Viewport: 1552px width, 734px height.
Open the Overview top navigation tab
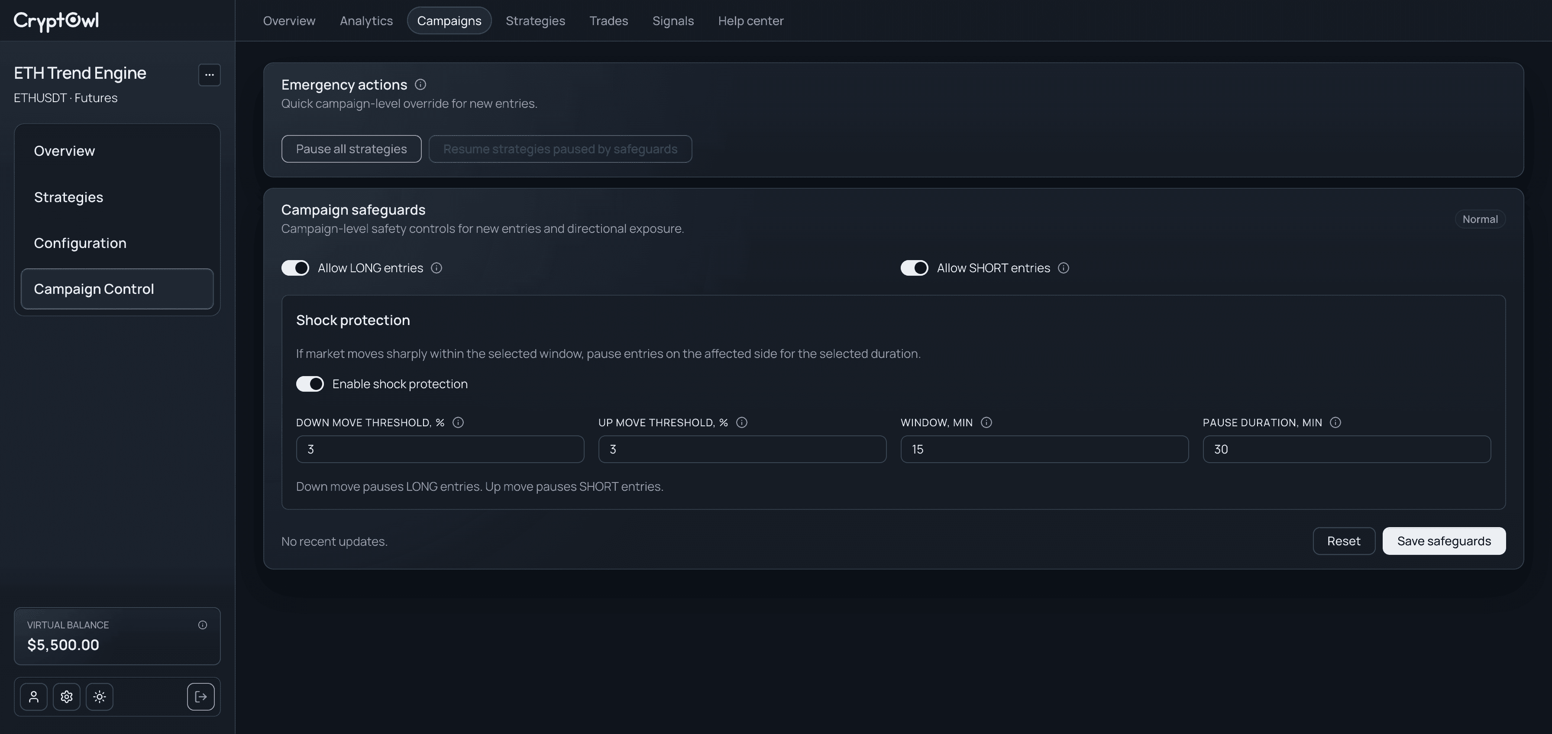point(289,20)
